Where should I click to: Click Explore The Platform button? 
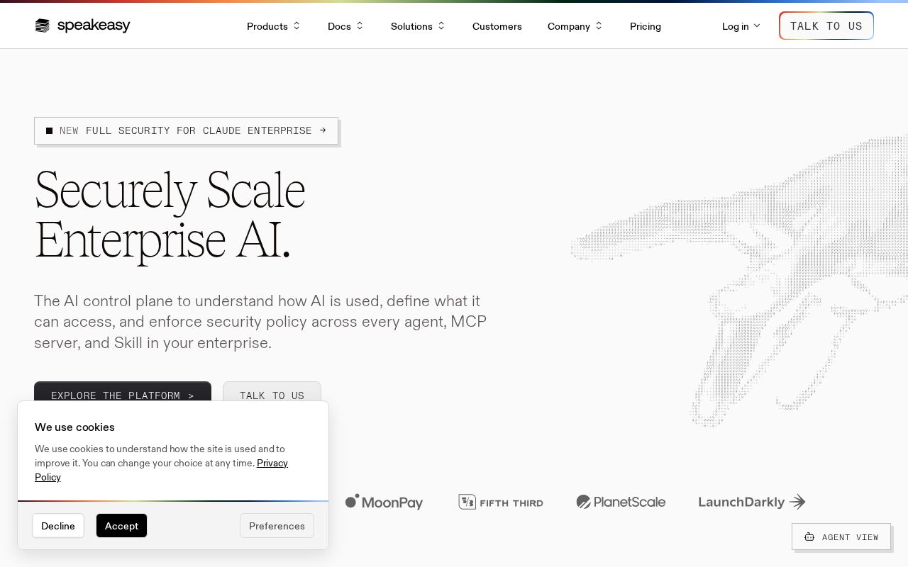pos(123,392)
